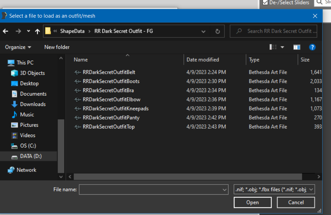Select RR Dark Secret Outfit - FG breadcrumb
The width and height of the screenshot is (331, 215).
coord(123,31)
